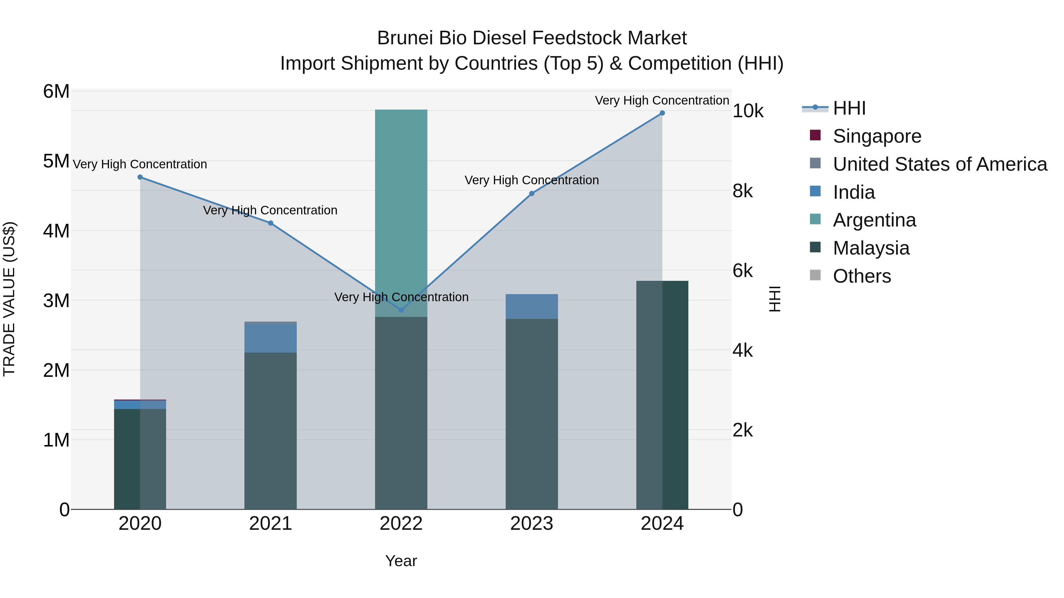Click the chart title Brunei Bio Diesel Feedstock Market
The image size is (1064, 598).
tap(532, 38)
